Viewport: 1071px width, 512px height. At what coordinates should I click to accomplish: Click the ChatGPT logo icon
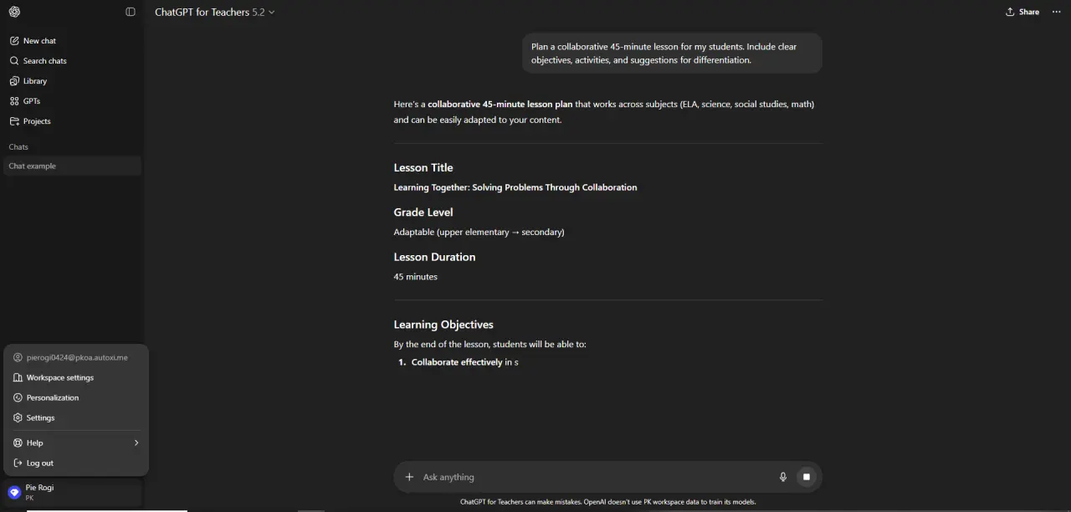point(14,12)
